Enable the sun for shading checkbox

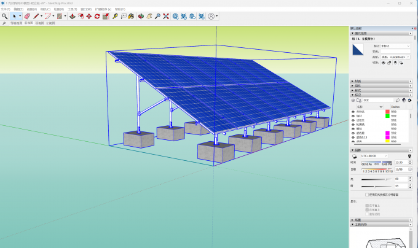(368, 194)
